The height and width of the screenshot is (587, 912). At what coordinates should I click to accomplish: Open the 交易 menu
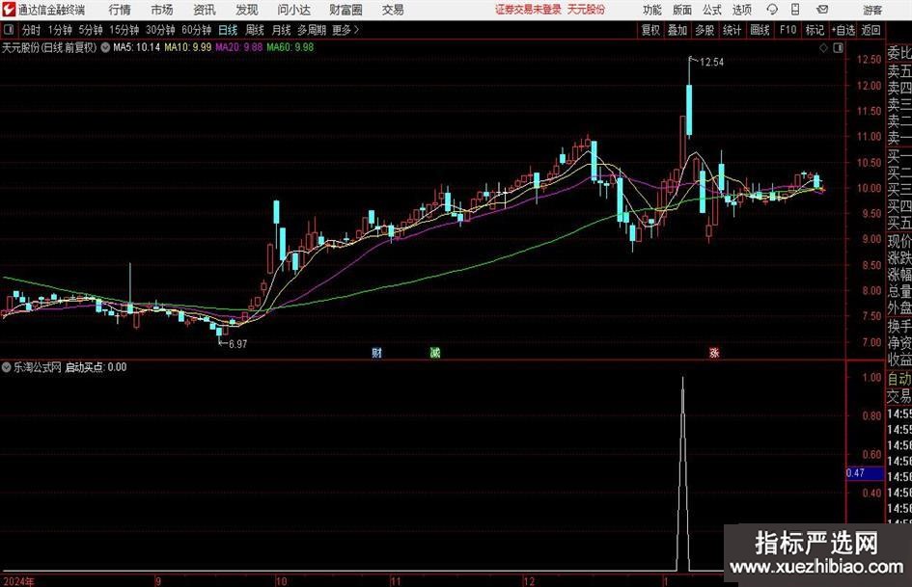393,10
